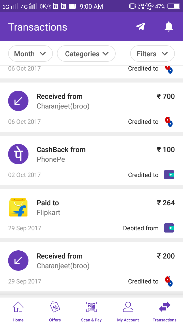The width and height of the screenshot is (183, 326).
Task: Tap the paper plane send icon
Action: click(x=140, y=27)
